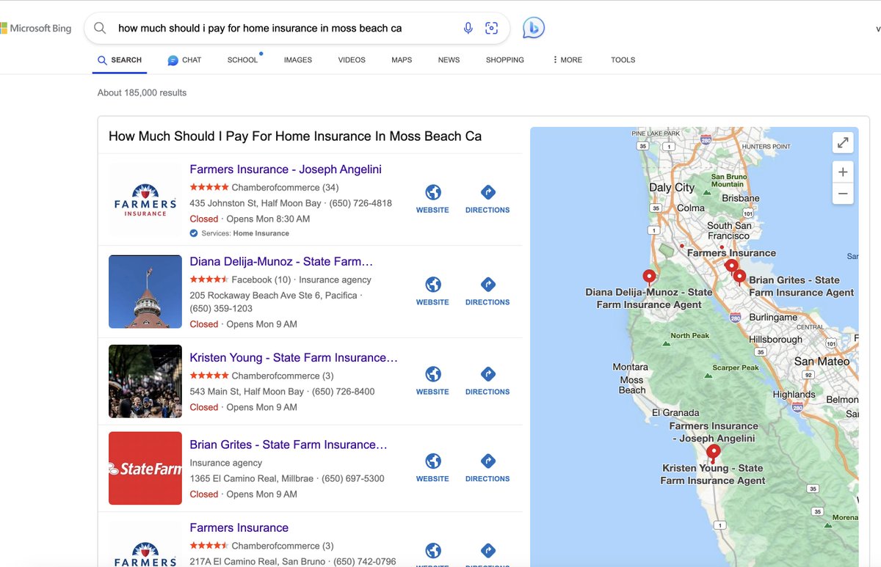Click Diana Delija-Munoz map pin
The height and width of the screenshot is (567, 881).
tap(649, 277)
